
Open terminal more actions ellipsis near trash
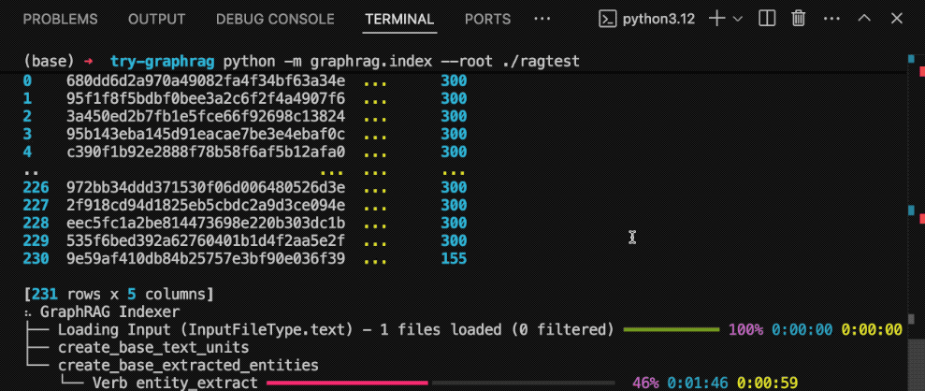[x=831, y=19]
